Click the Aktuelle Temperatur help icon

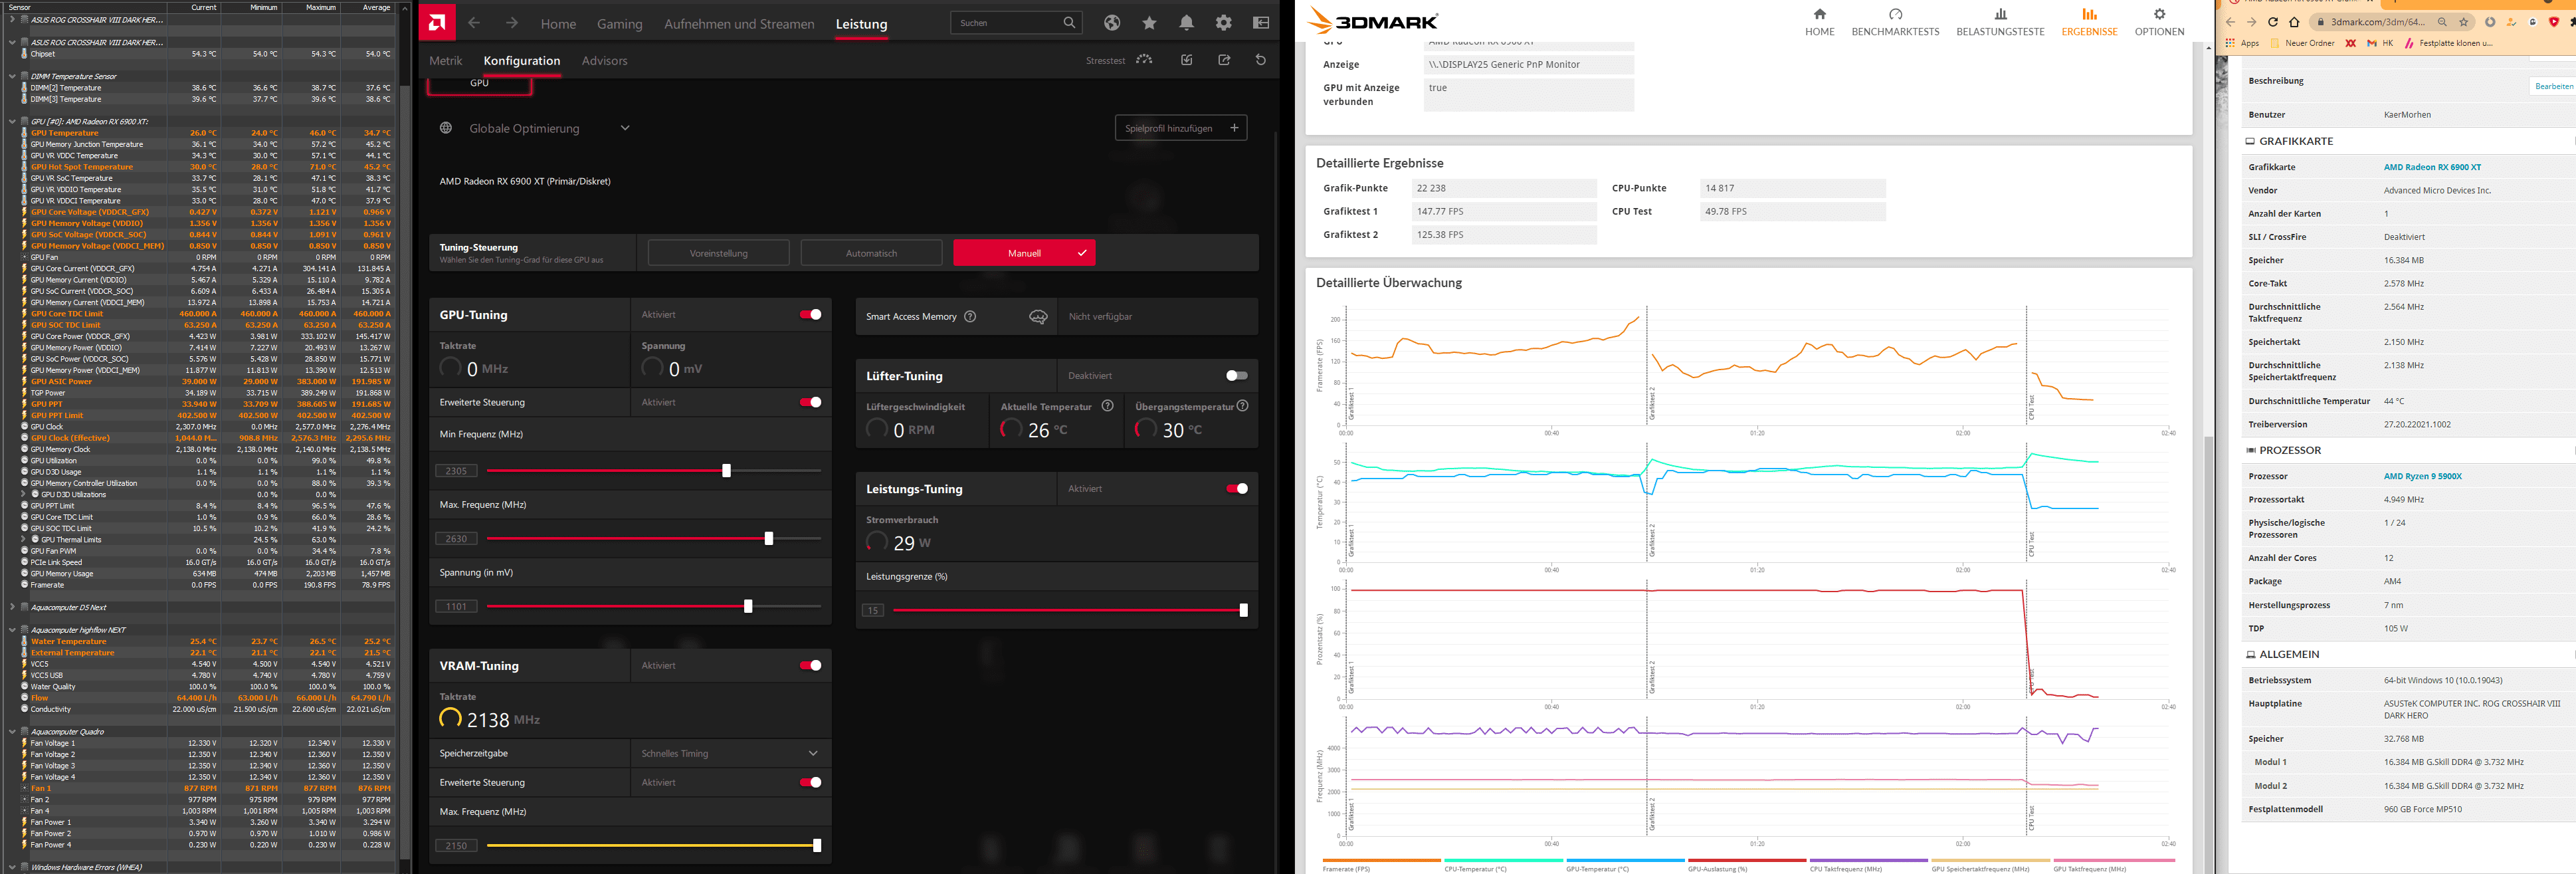point(1107,406)
